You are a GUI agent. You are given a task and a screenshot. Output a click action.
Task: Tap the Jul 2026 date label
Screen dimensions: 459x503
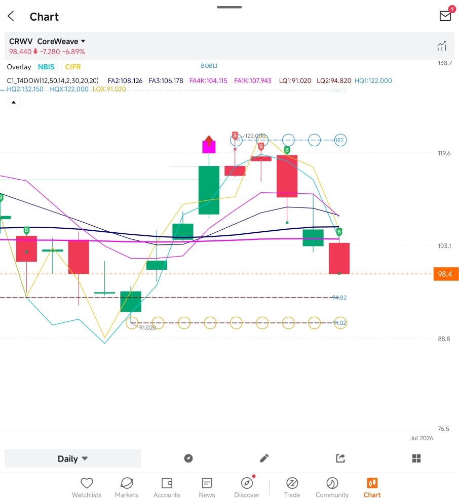(x=422, y=438)
